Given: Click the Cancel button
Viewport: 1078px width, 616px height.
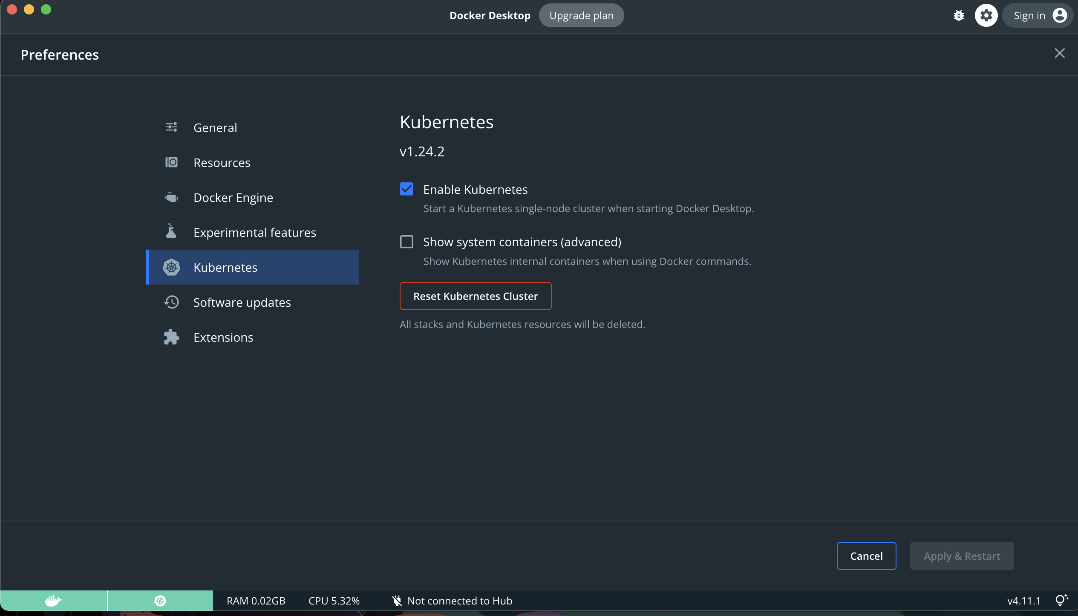Looking at the screenshot, I should pyautogui.click(x=866, y=556).
